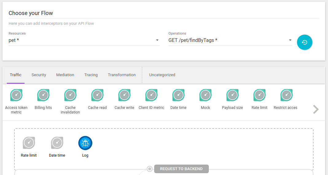The height and width of the screenshot is (175, 328).
Task: Click the Rate limit interceptor placed in flow
Action: pyautogui.click(x=29, y=143)
